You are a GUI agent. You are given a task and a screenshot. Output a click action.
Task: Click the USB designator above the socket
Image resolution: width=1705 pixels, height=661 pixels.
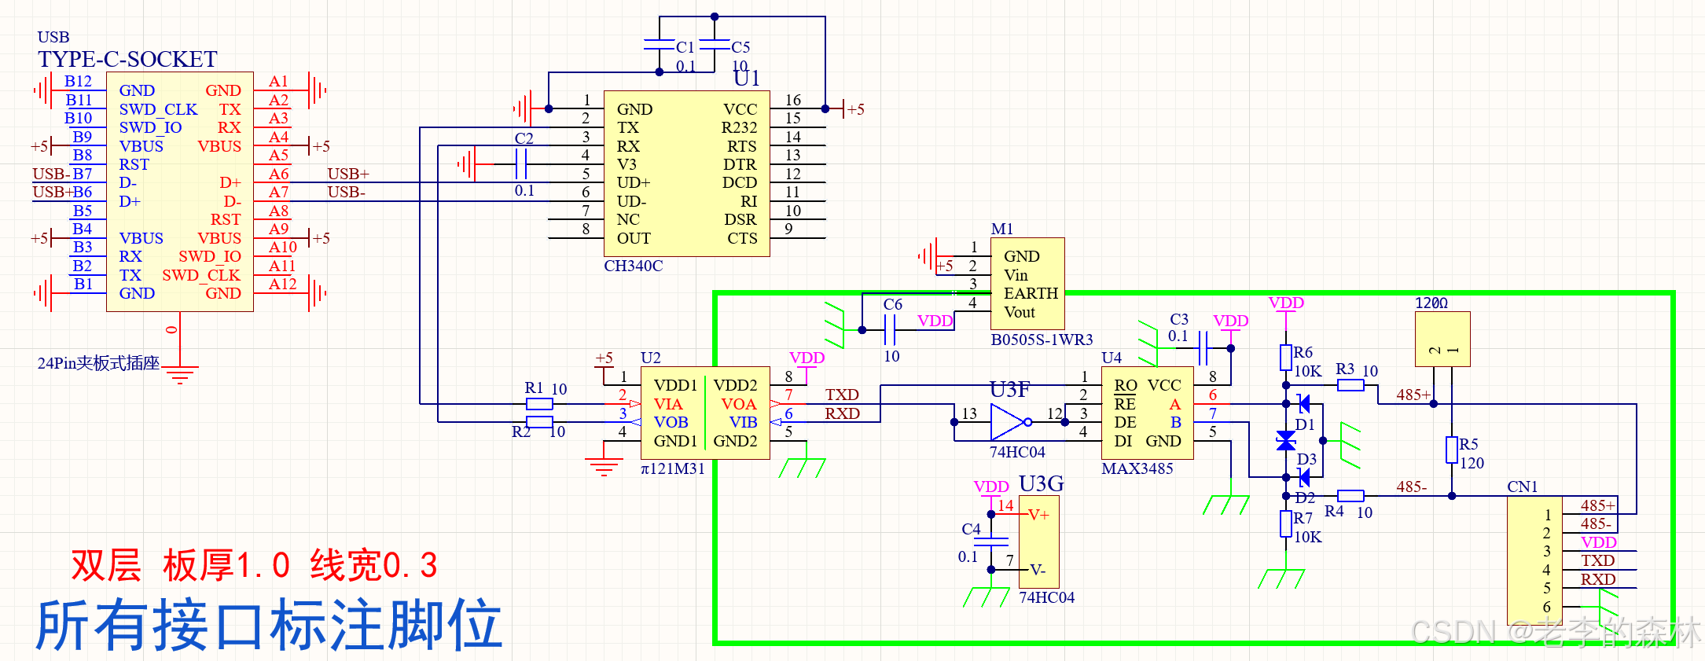53,37
